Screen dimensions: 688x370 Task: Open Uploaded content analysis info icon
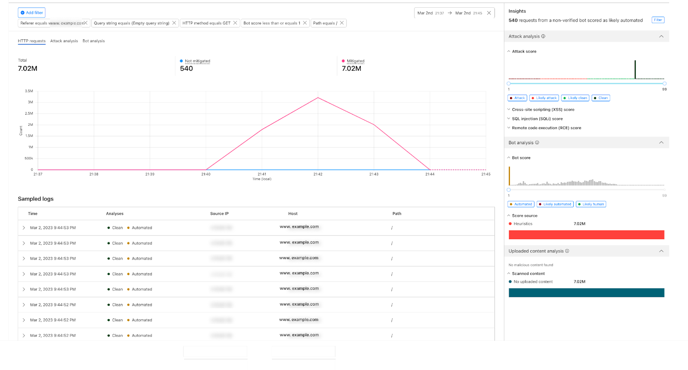(x=567, y=251)
